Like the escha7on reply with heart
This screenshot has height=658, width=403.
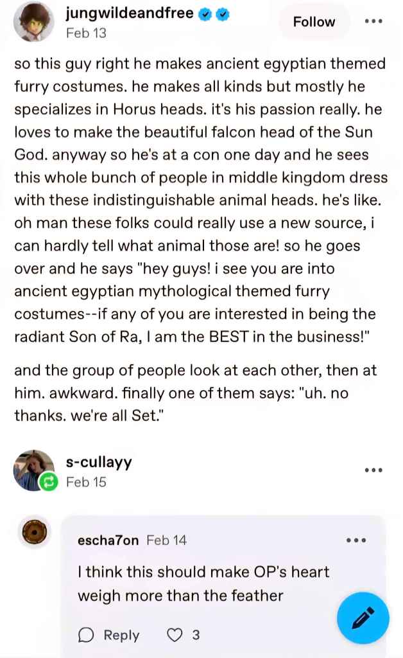(x=175, y=635)
